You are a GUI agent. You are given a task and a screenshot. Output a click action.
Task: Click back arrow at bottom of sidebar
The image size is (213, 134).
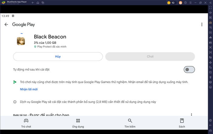point(211,125)
